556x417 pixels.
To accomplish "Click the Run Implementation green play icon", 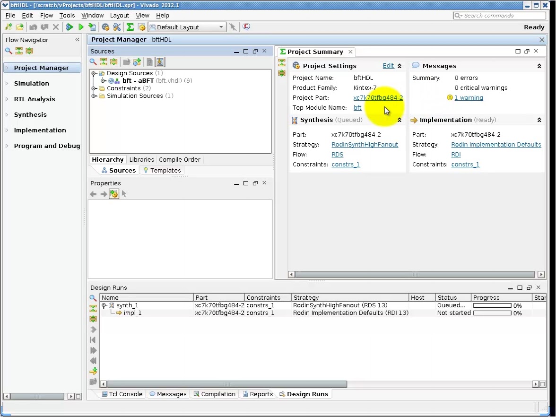I will coord(81,27).
